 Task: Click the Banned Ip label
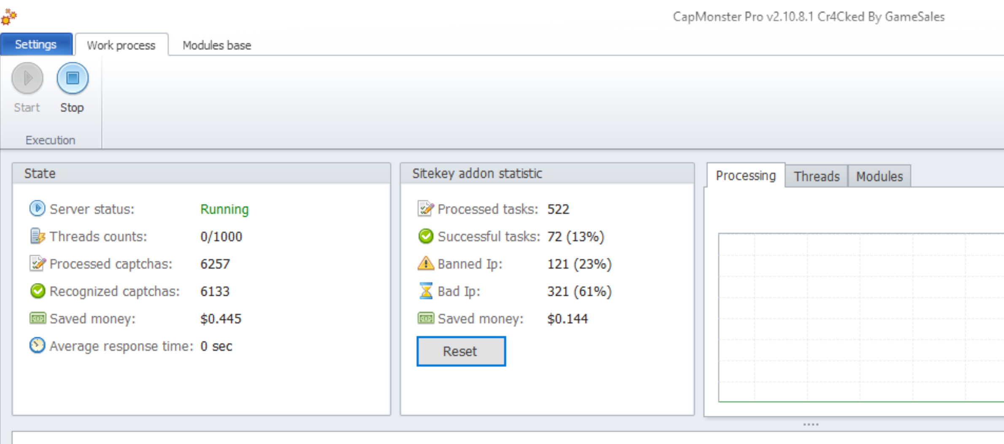(x=470, y=264)
